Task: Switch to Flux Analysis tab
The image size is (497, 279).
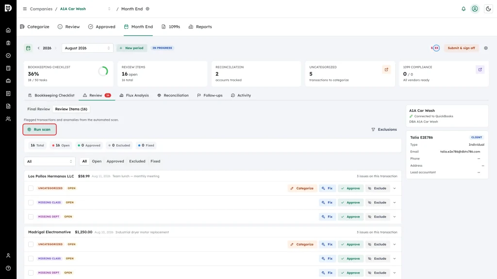Action: pyautogui.click(x=134, y=95)
